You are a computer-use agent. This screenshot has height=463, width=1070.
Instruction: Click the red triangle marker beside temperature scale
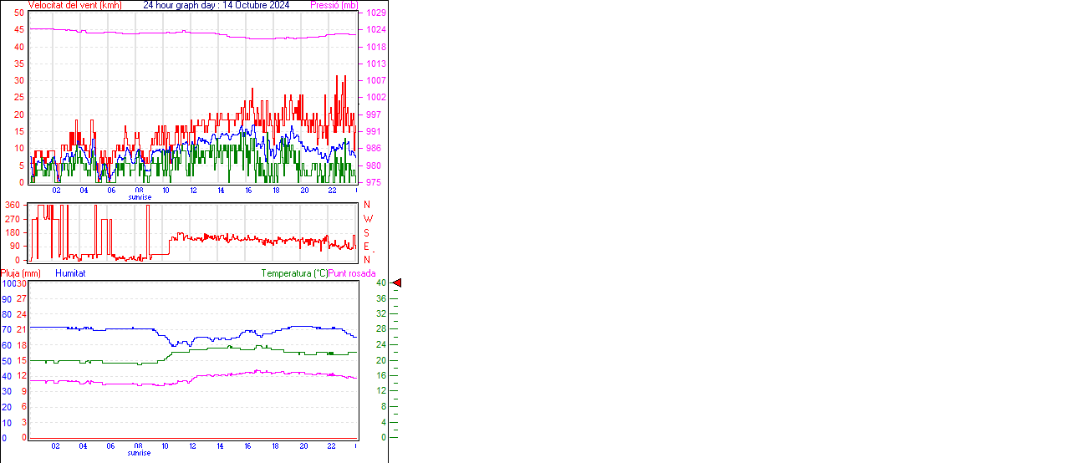[x=397, y=283]
